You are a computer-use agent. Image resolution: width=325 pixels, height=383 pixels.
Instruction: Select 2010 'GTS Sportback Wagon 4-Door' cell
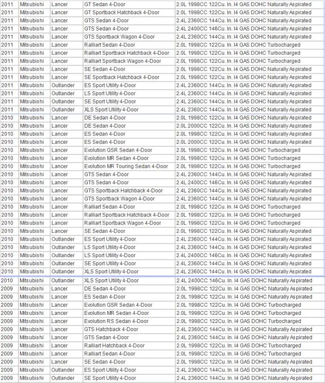(129, 199)
